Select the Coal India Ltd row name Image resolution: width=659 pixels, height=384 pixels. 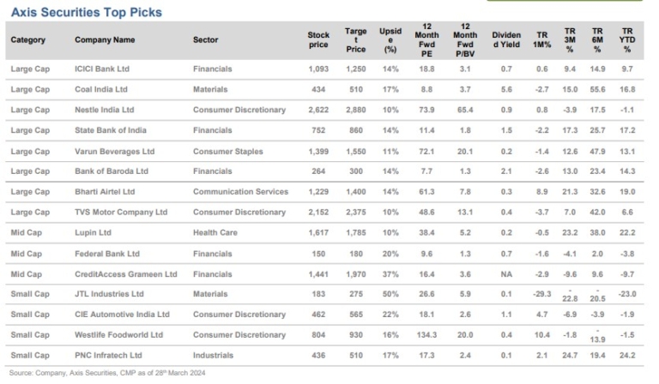[x=101, y=89]
